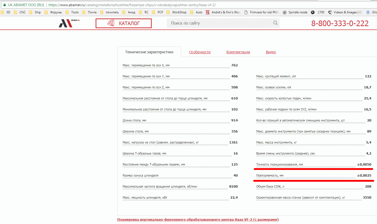Click the text 'Макс. перемещение по оси Y, мм'
This screenshot has width=377, height=224.
click(146, 76)
